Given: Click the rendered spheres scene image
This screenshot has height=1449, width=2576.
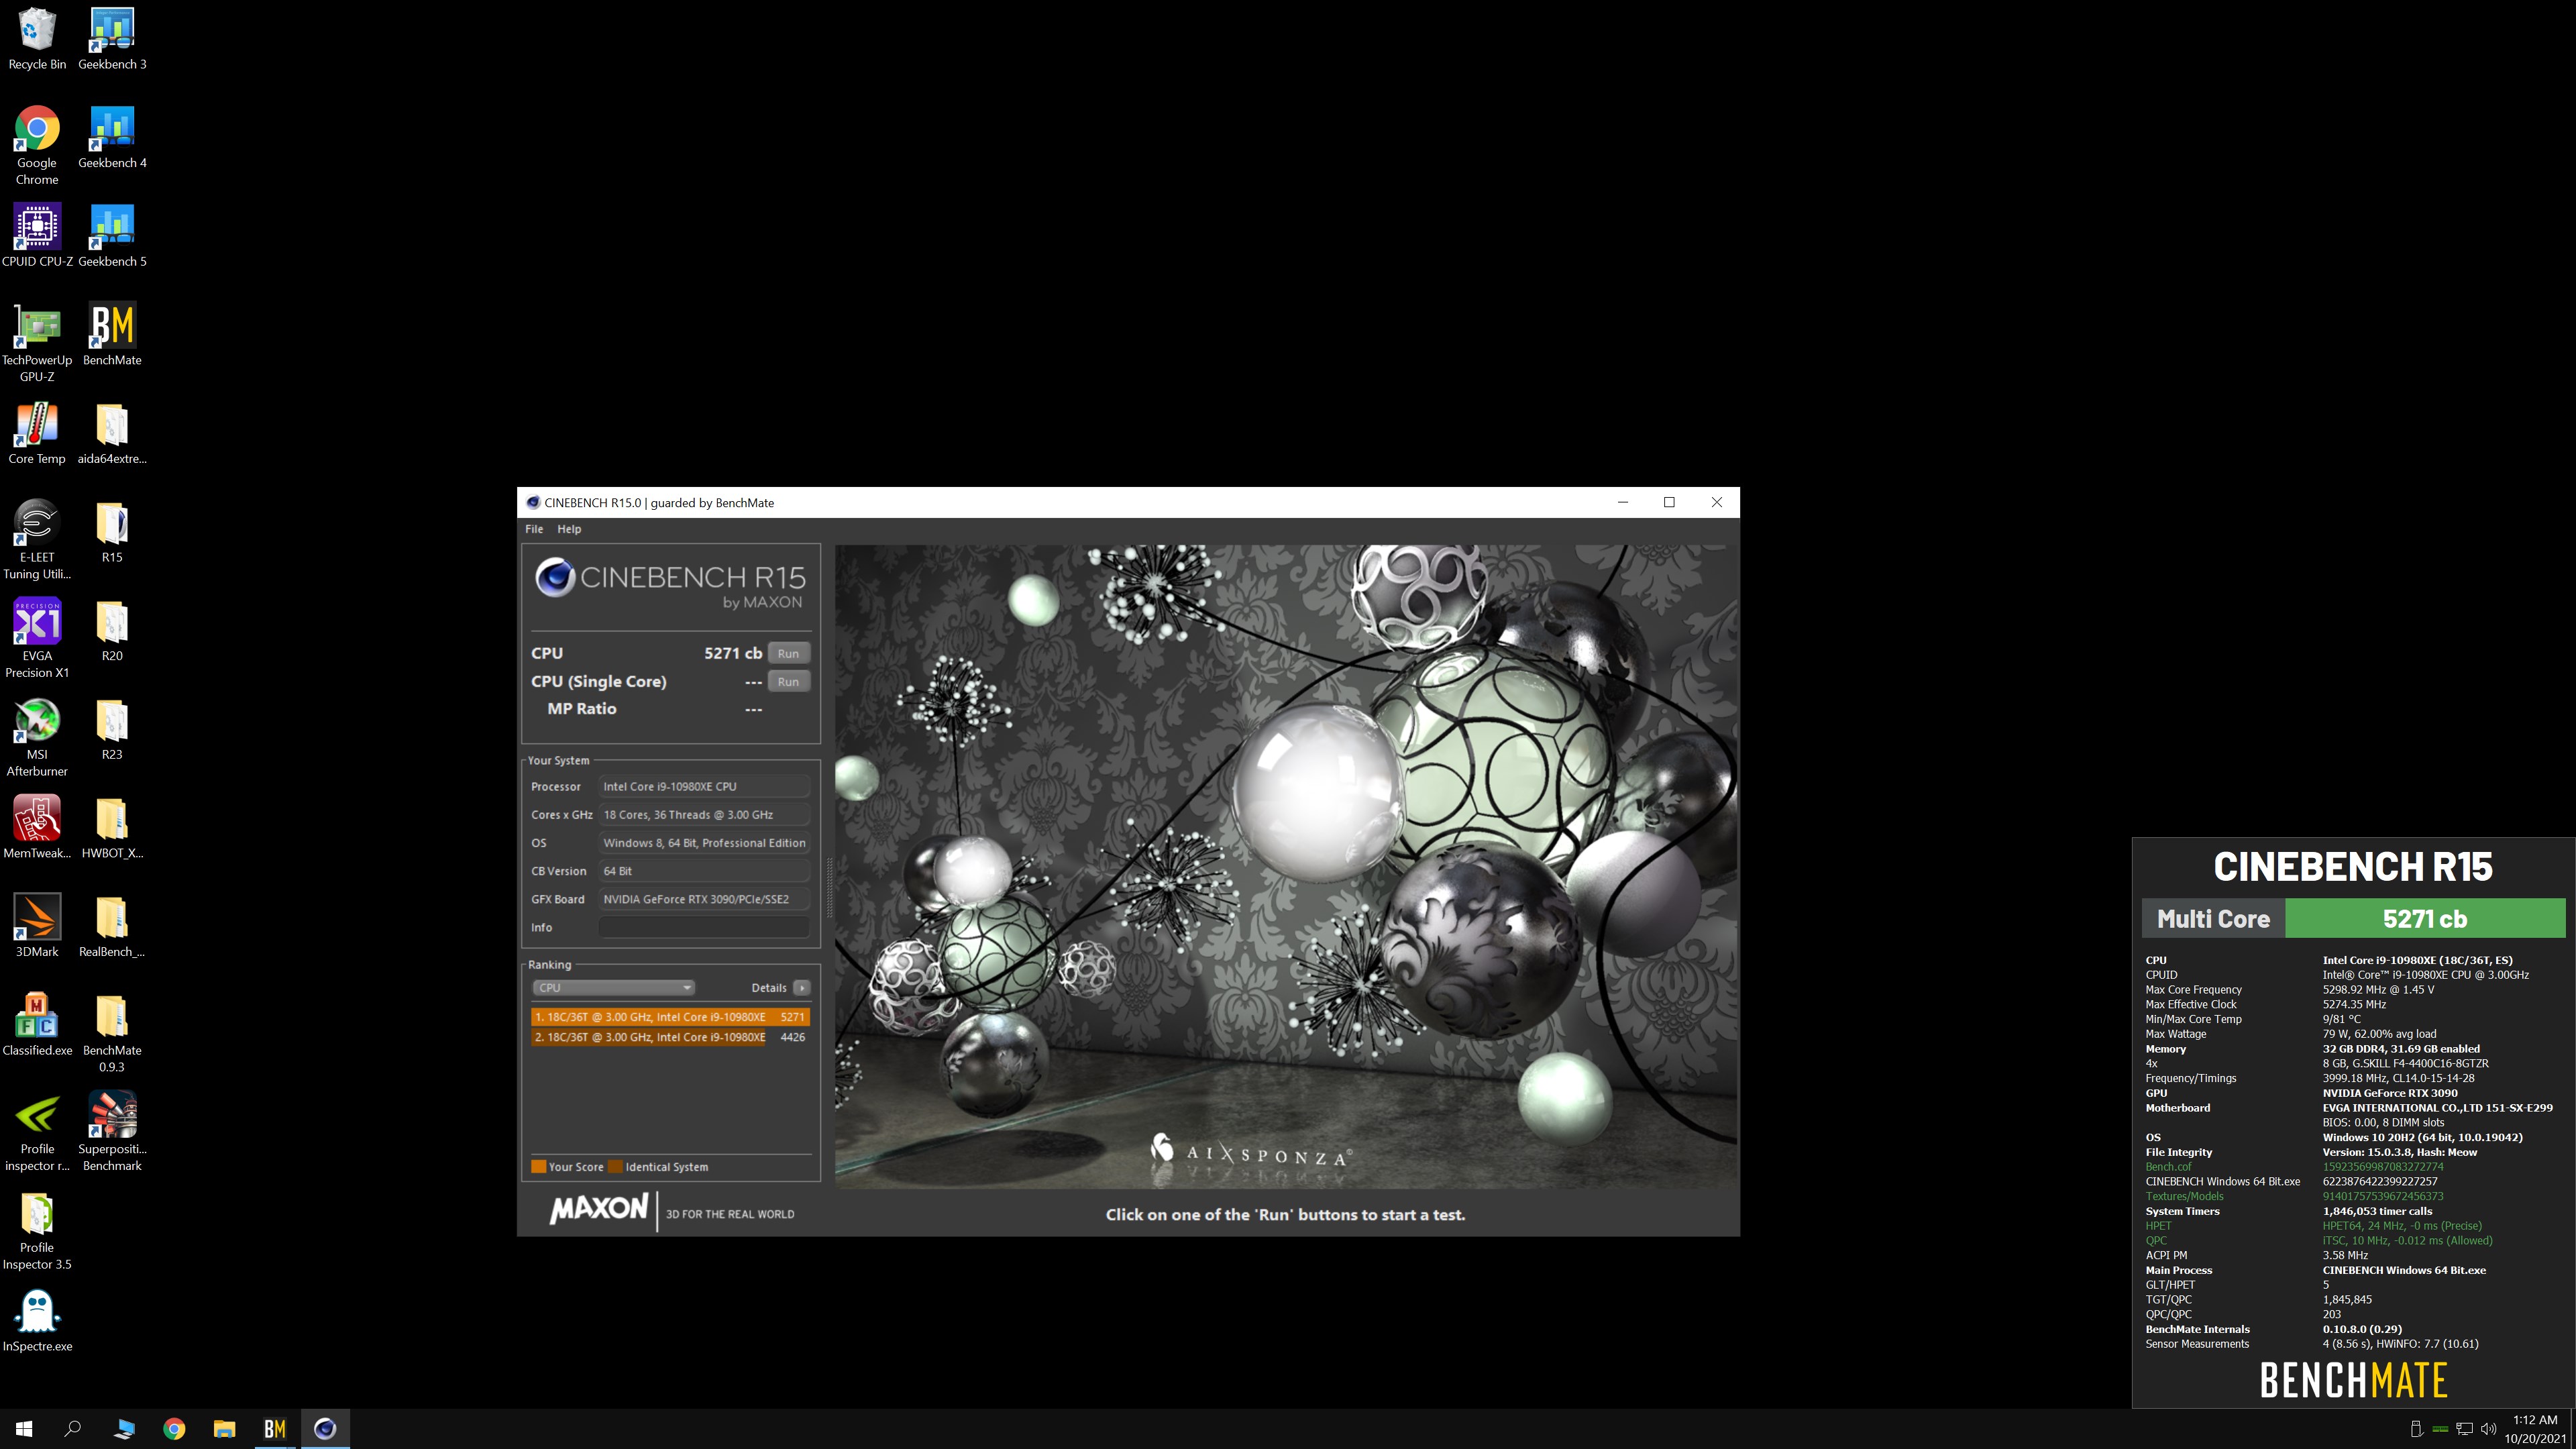Looking at the screenshot, I should (x=1285, y=866).
